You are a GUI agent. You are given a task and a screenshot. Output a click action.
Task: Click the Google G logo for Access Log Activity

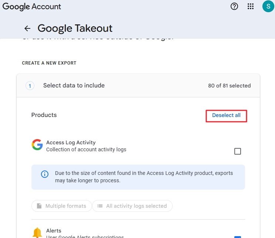pyautogui.click(x=37, y=145)
